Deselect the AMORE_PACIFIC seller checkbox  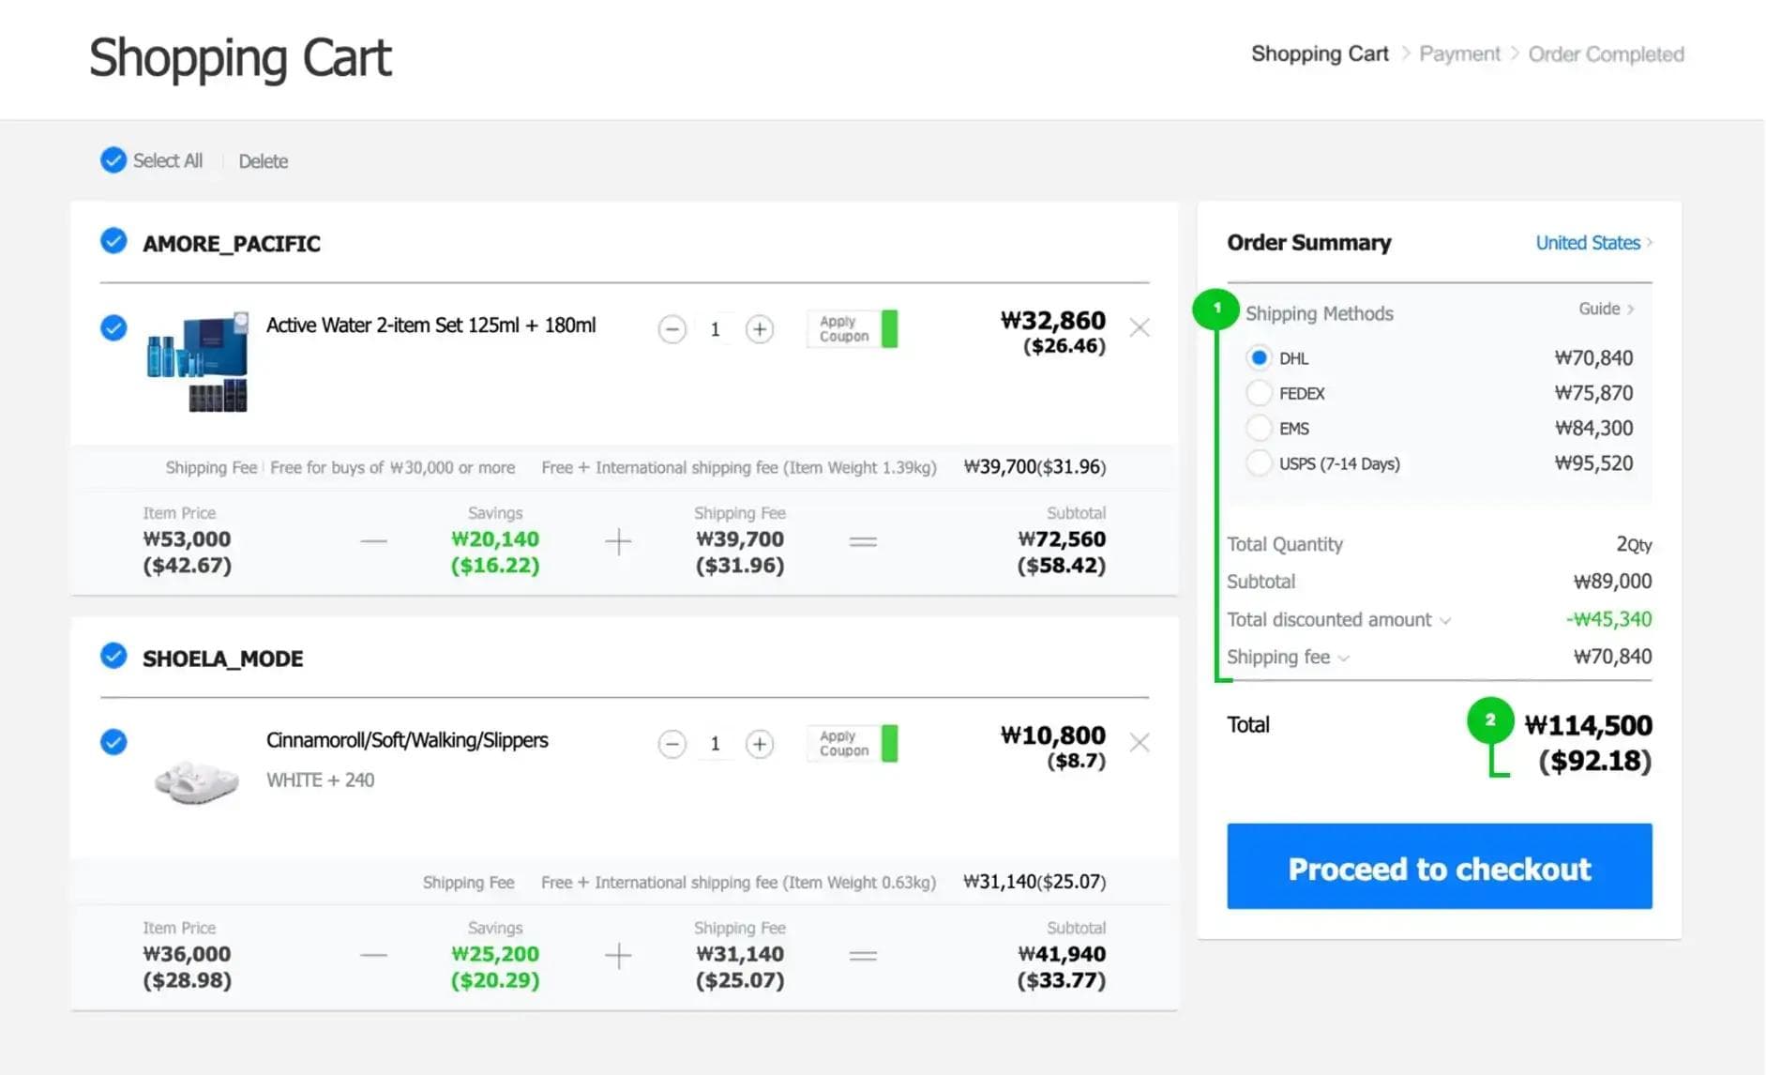(113, 241)
